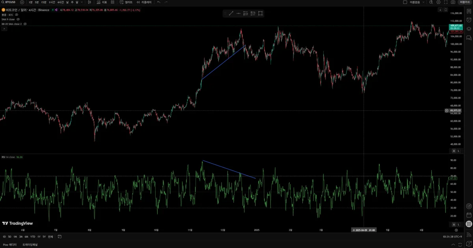Open indicator templates grid icon
Screen dimensions: 473x248
point(112,2)
